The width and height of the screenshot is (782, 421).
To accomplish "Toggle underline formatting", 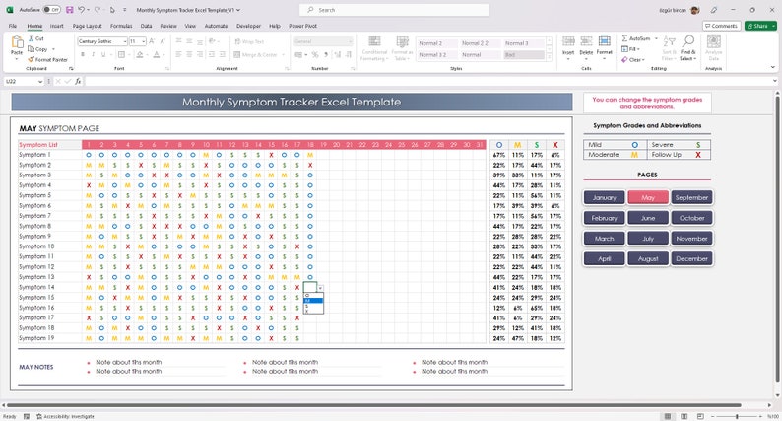I will [x=103, y=54].
